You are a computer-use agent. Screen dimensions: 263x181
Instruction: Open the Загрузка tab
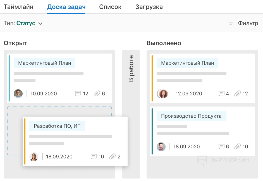click(149, 7)
